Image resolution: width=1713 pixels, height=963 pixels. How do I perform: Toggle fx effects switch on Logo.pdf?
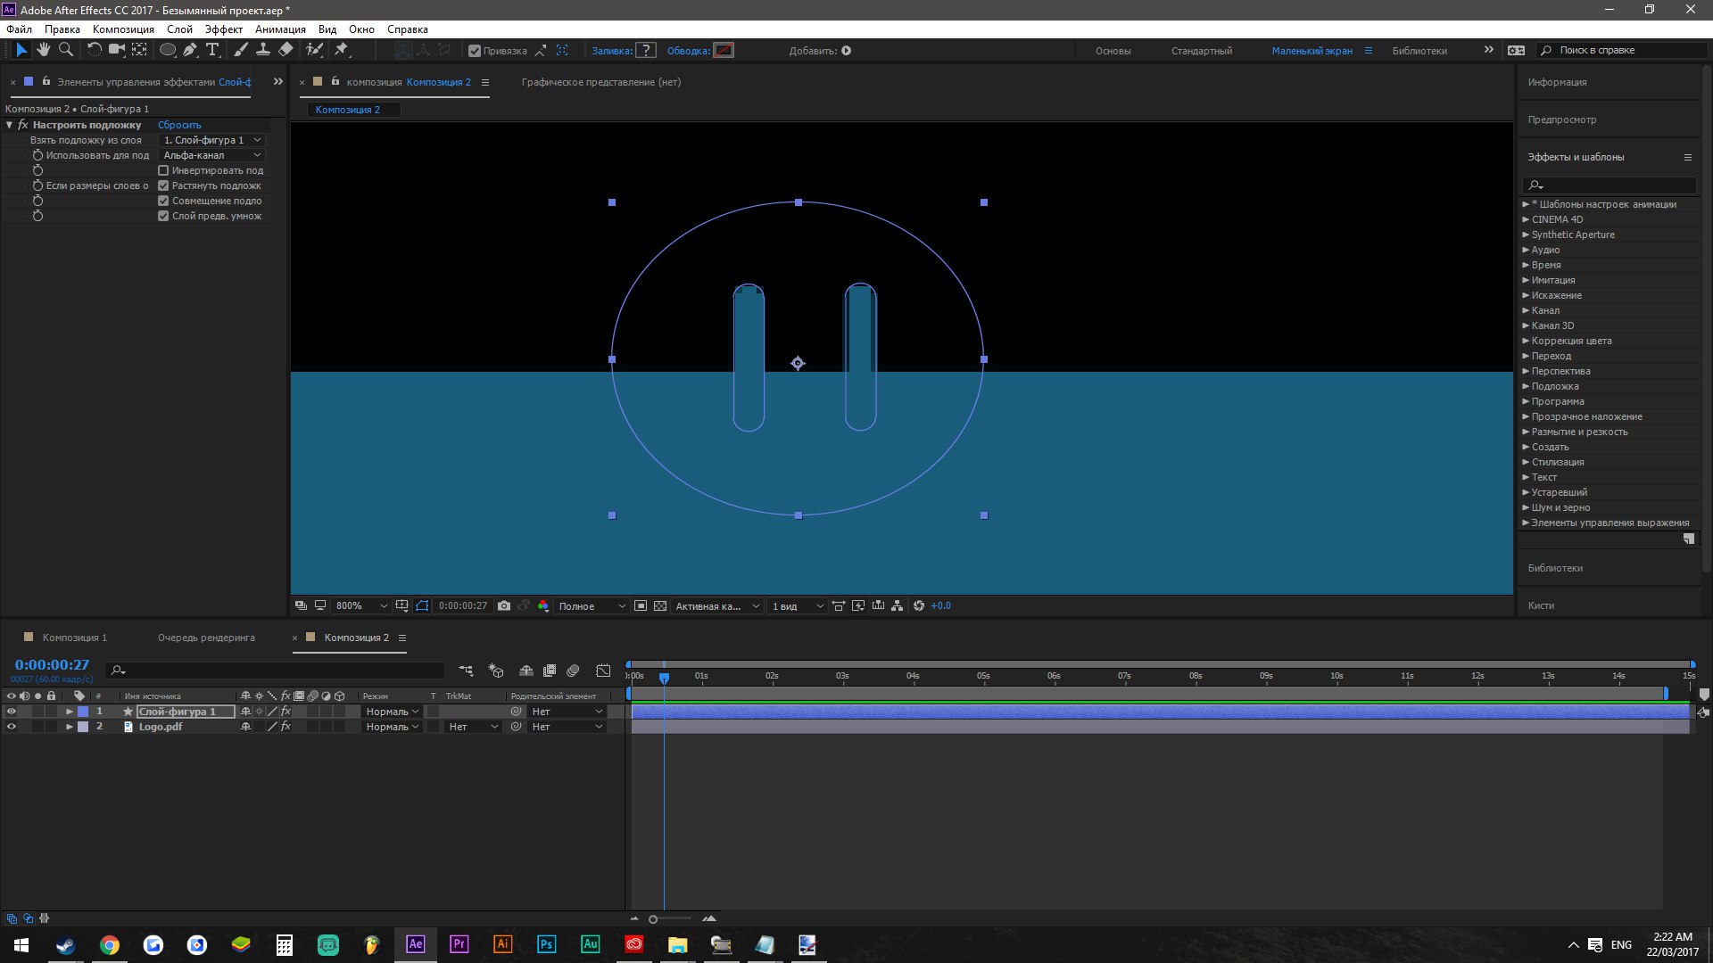click(285, 727)
